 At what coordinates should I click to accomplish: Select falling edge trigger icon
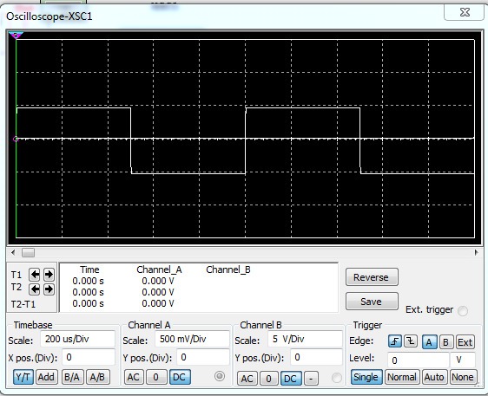[411, 341]
